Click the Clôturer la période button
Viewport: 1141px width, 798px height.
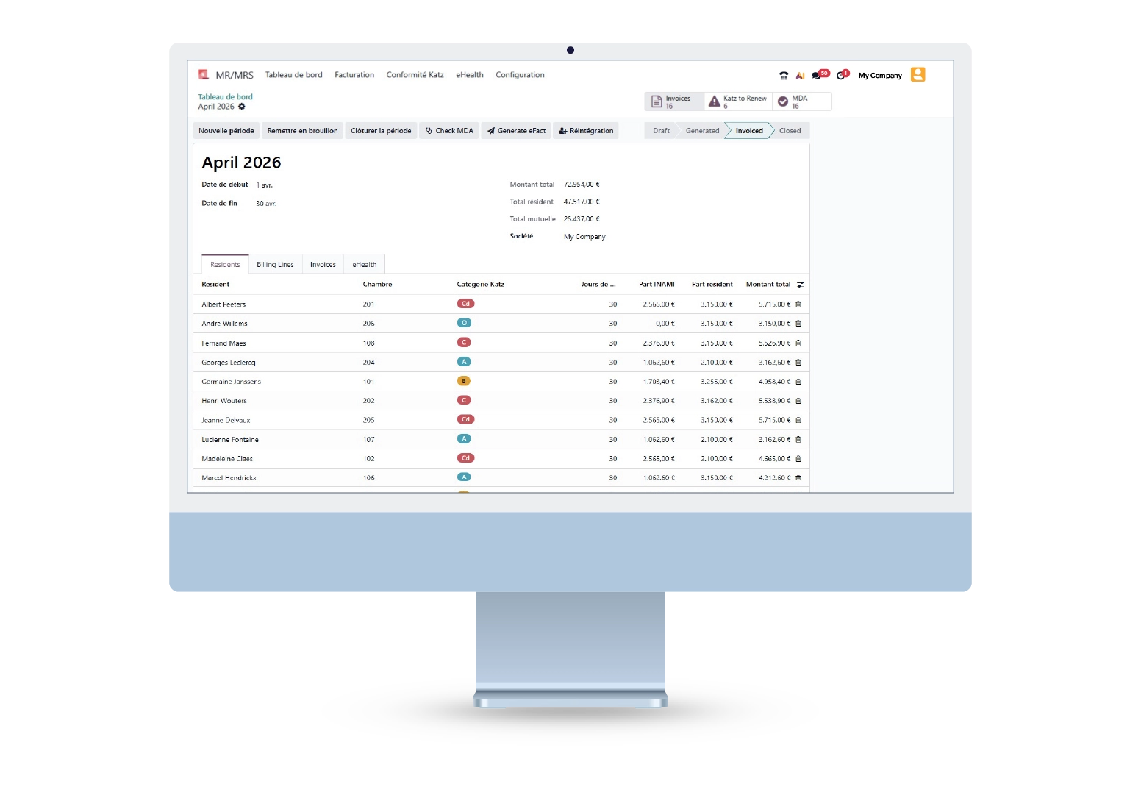tap(381, 131)
